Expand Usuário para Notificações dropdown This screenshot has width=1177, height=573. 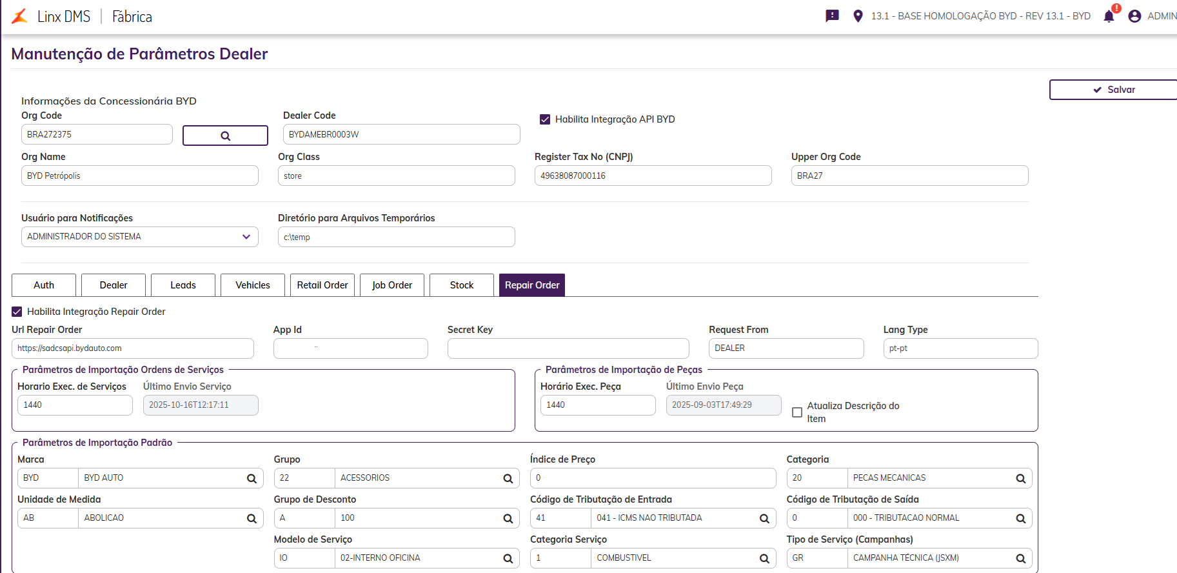[x=246, y=237]
